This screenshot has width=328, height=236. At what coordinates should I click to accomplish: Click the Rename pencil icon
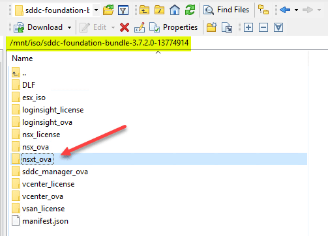[140, 27]
